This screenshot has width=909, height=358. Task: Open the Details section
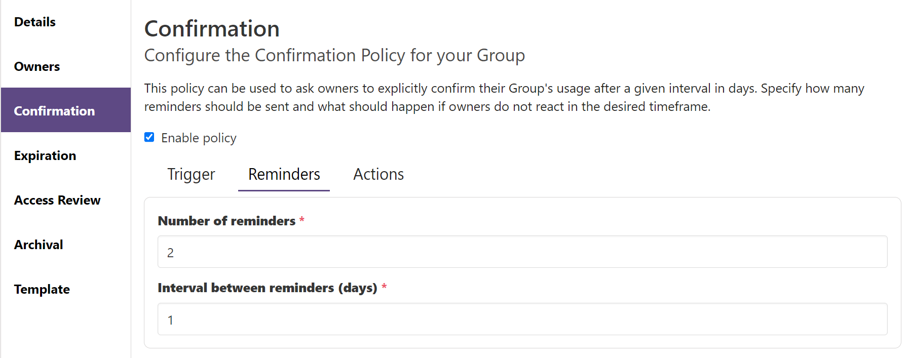pos(34,22)
